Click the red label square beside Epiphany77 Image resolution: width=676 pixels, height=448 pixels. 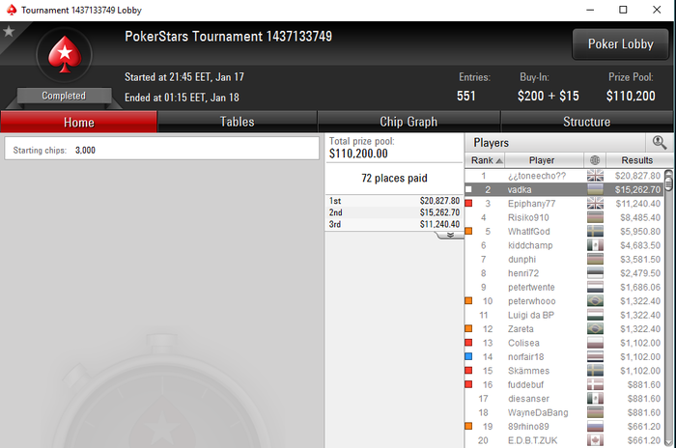468,203
